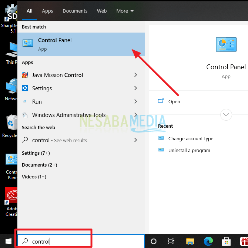Select the Control Panel desktop shortcut
The width and height of the screenshot is (248, 248).
coord(11,167)
